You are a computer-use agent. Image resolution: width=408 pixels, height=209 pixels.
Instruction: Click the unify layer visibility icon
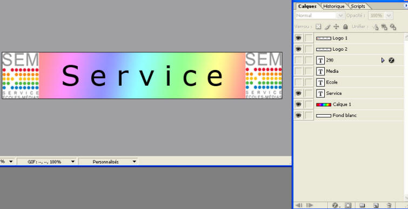point(384,27)
